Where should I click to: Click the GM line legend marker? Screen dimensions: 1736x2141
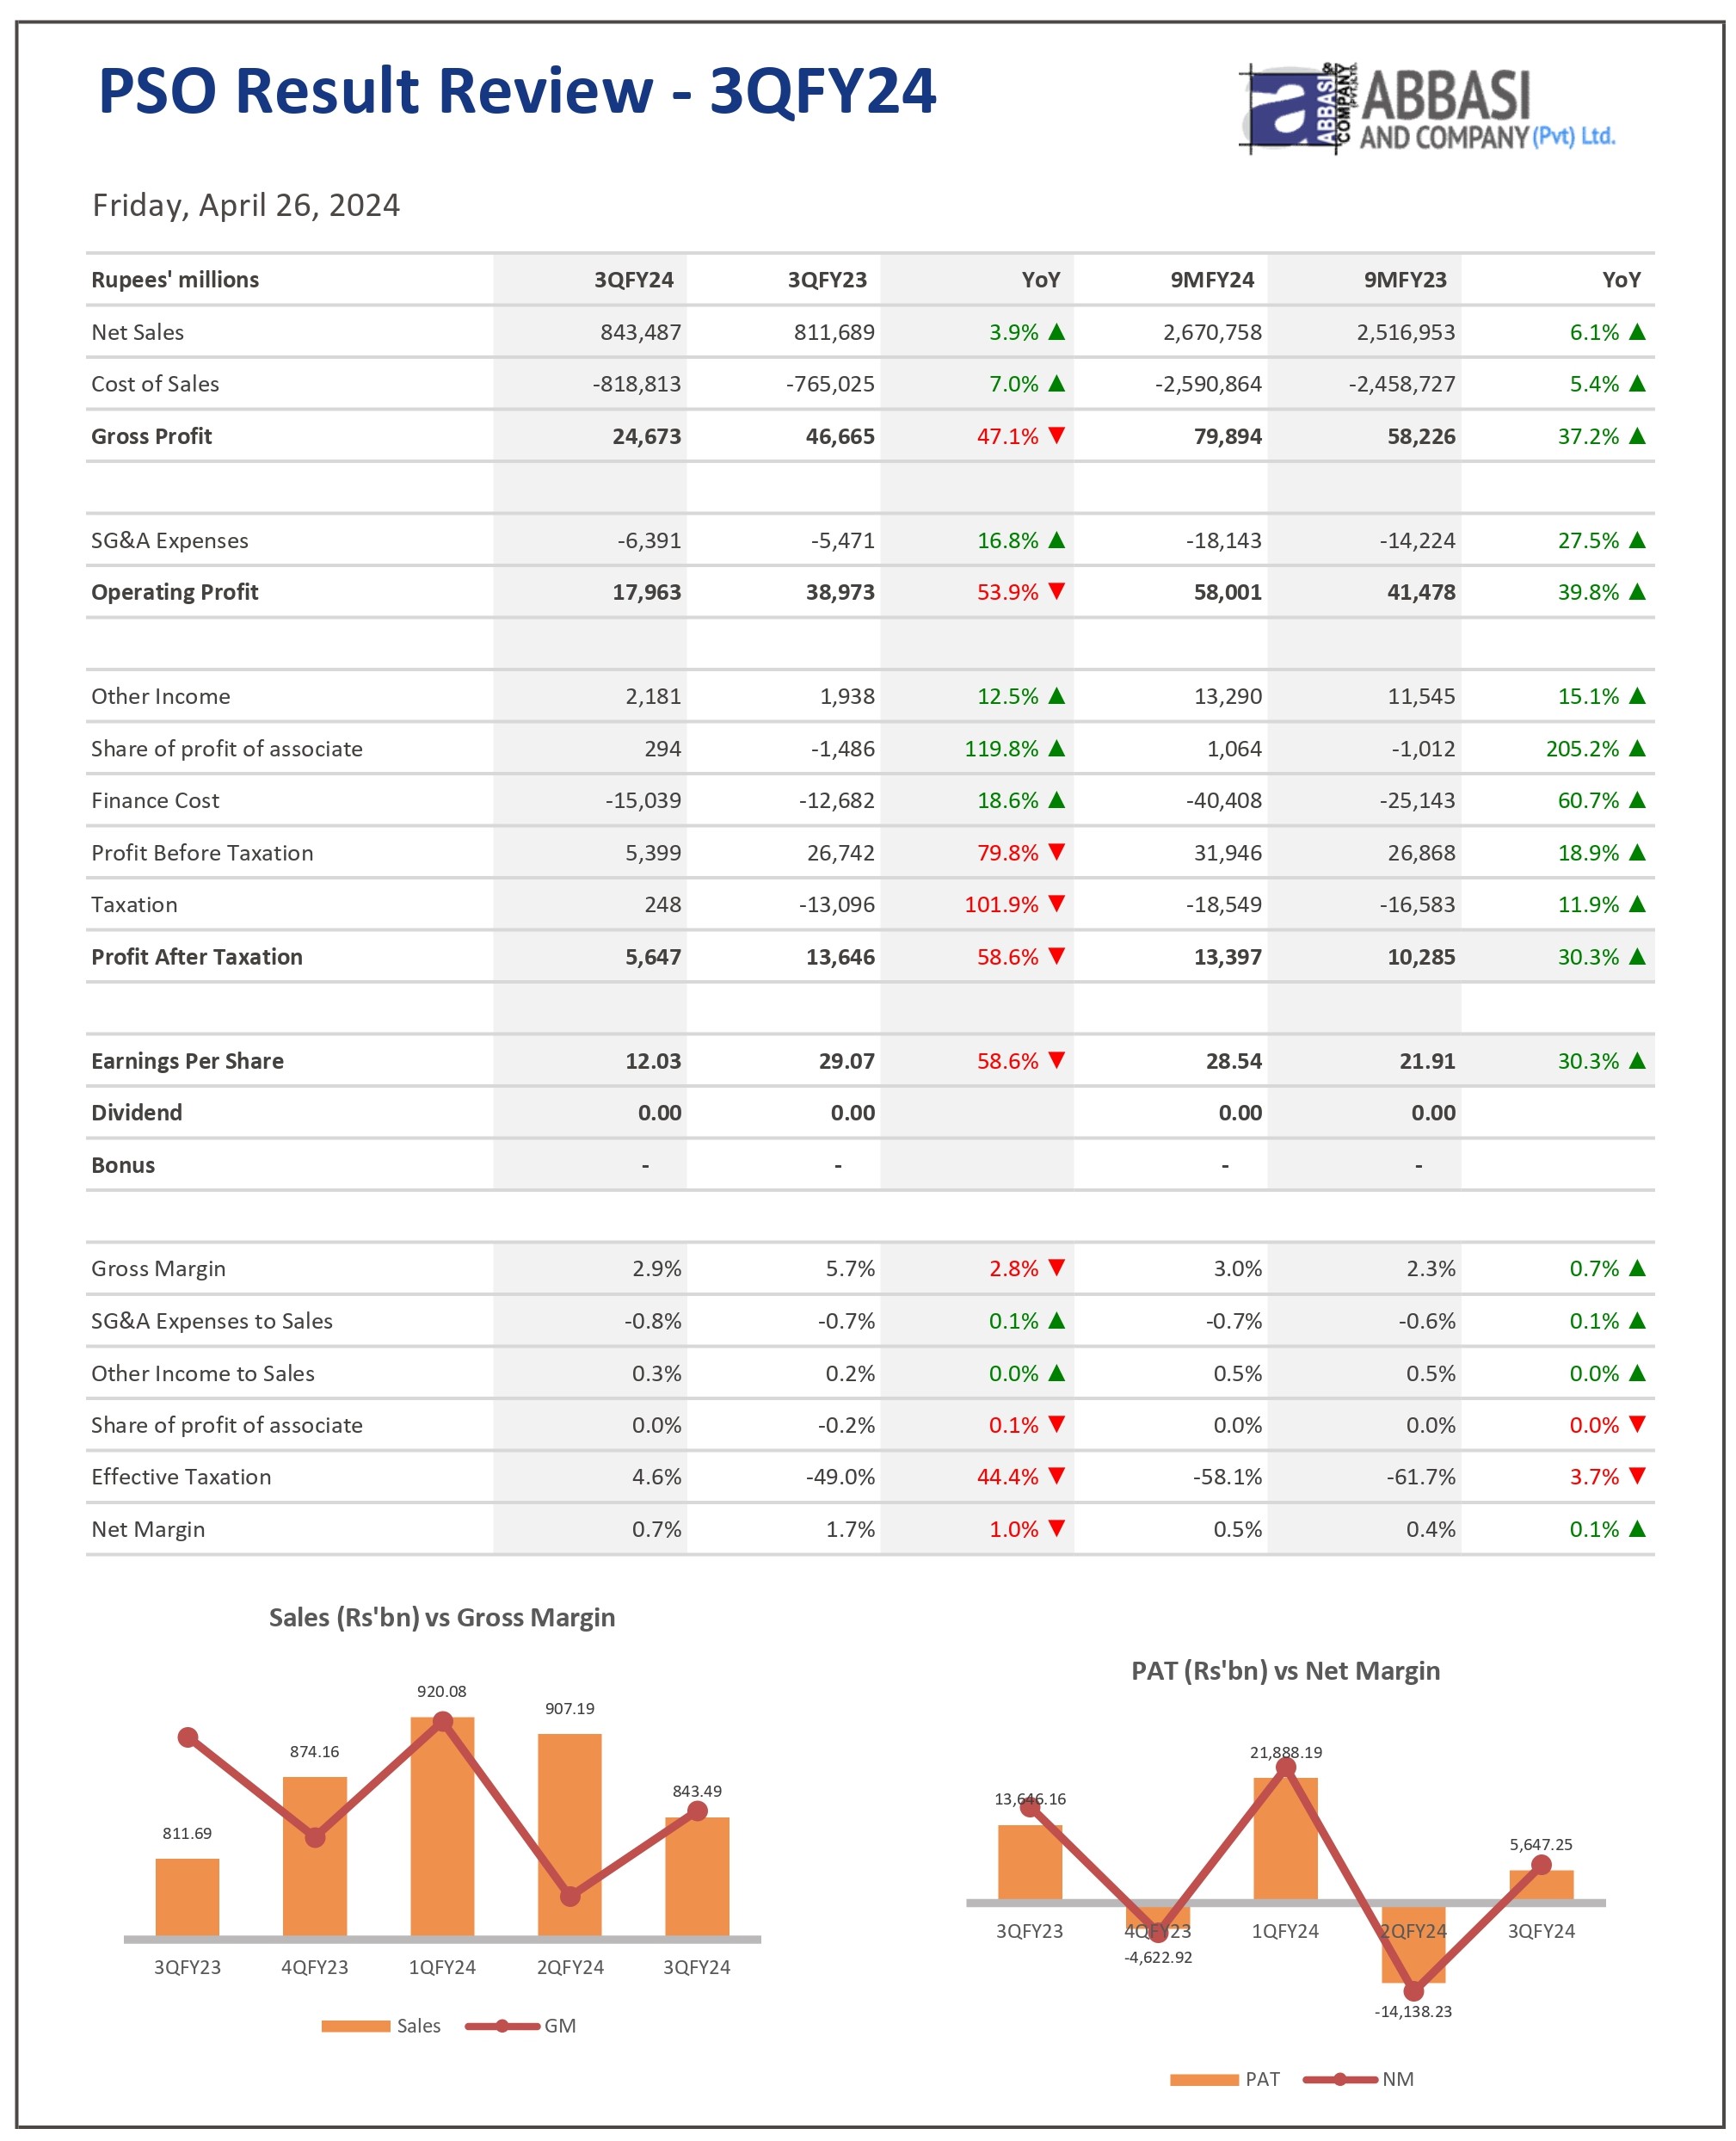(503, 2026)
